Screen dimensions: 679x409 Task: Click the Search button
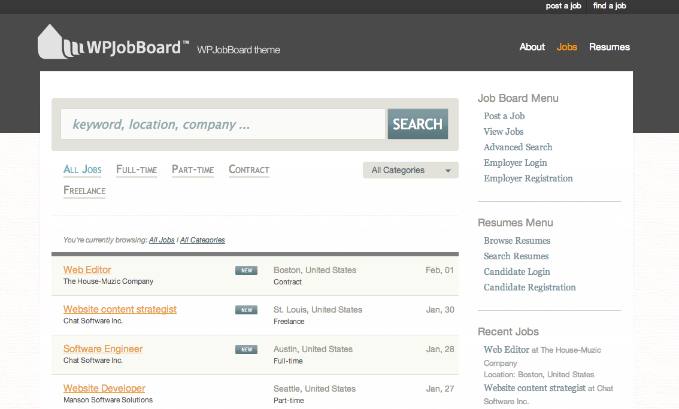pyautogui.click(x=417, y=124)
